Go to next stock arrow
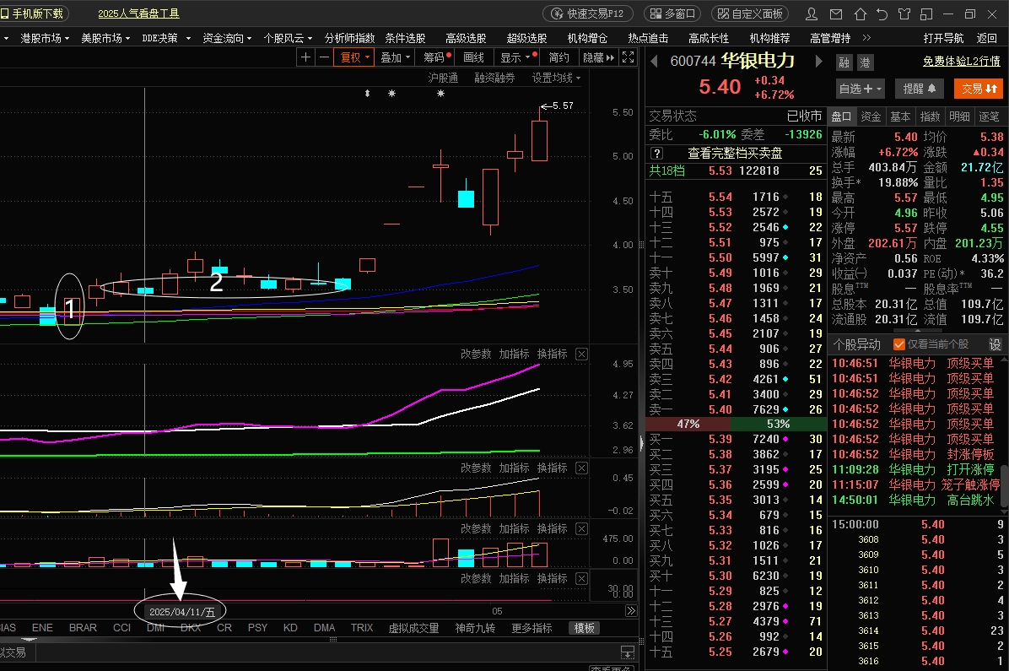The height and width of the screenshot is (671, 1009). tap(818, 61)
